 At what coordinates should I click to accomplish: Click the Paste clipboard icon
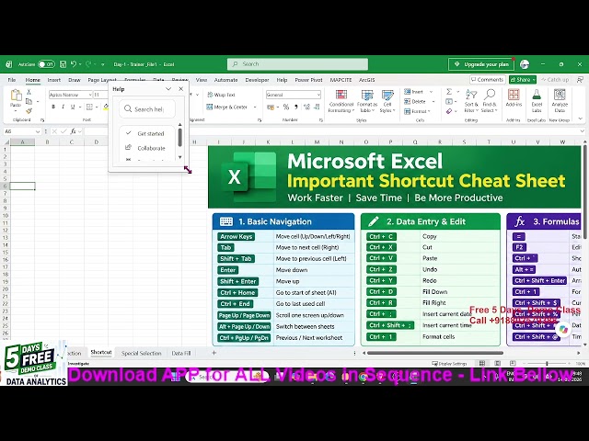pyautogui.click(x=16, y=96)
